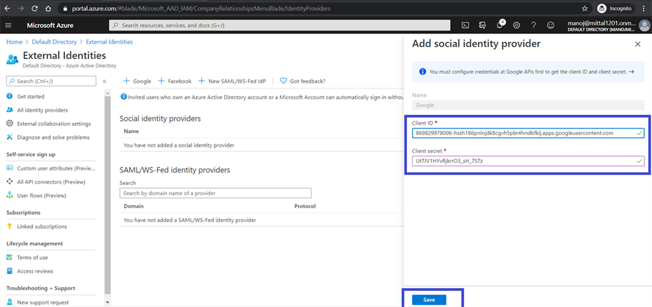The height and width of the screenshot is (307, 652).
Task: Collapse the sidebar with double chevron
Action: coord(104,81)
